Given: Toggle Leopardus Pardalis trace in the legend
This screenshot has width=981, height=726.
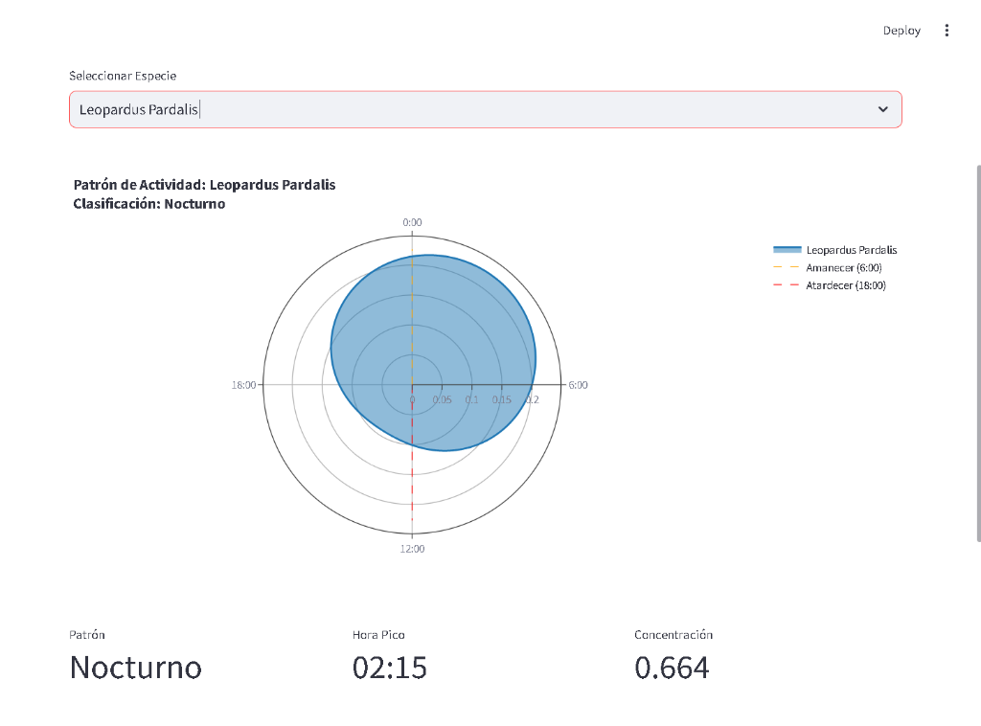Looking at the screenshot, I should click(x=851, y=250).
